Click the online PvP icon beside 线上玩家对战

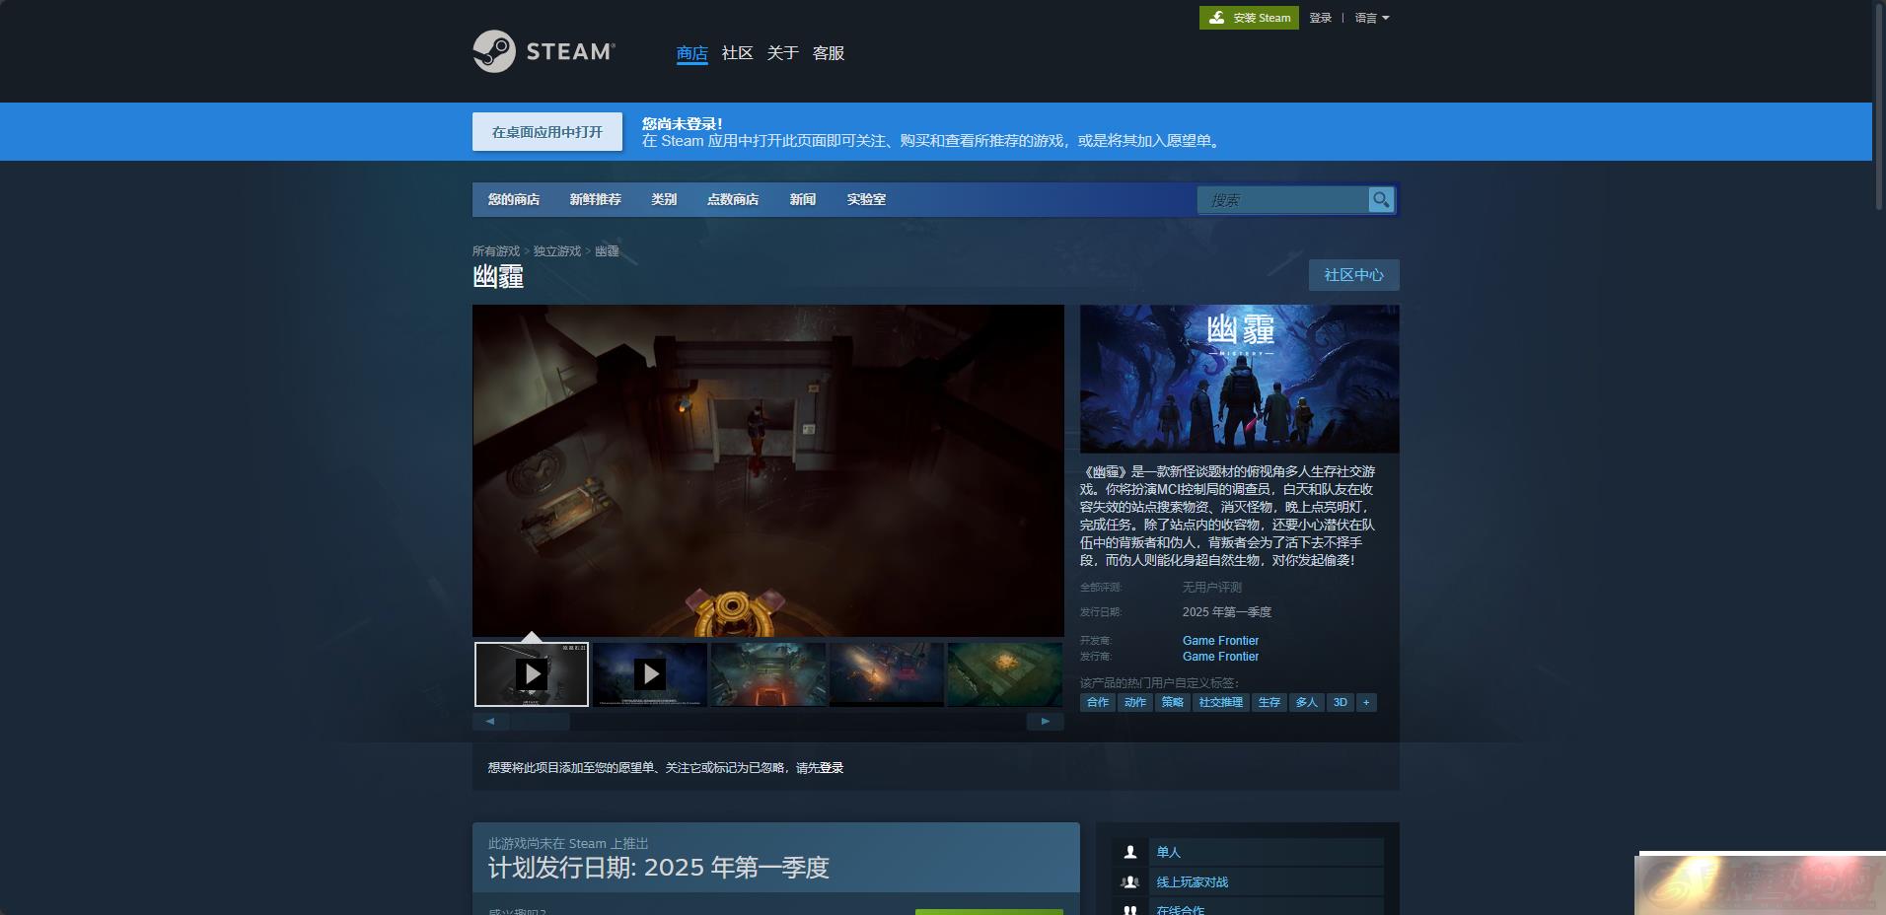(x=1130, y=882)
